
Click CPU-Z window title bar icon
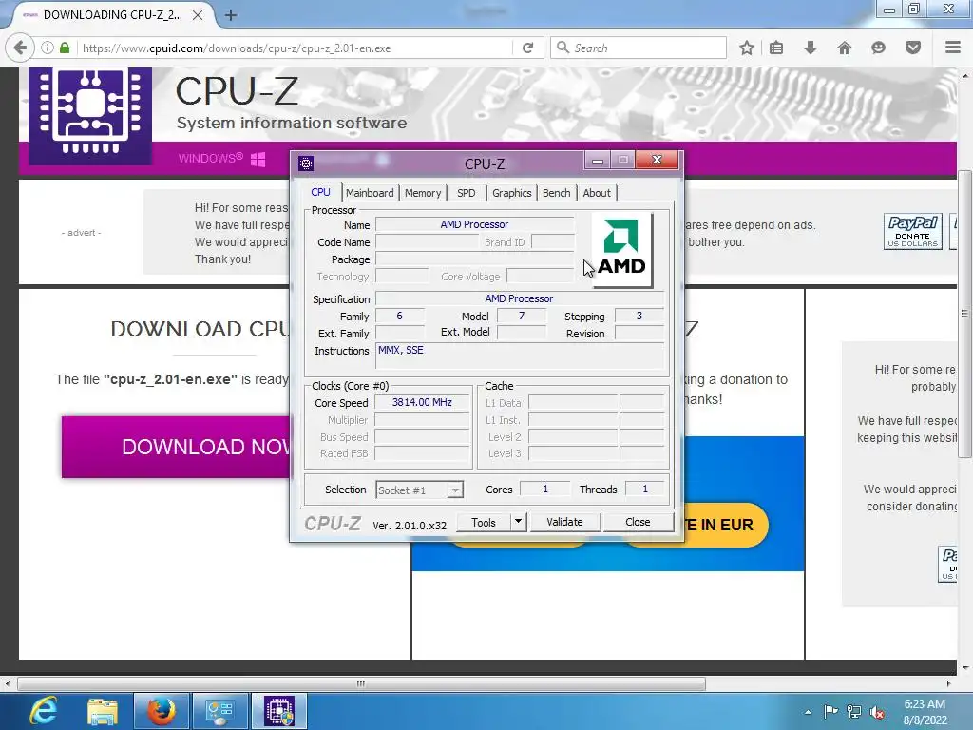[x=305, y=163]
